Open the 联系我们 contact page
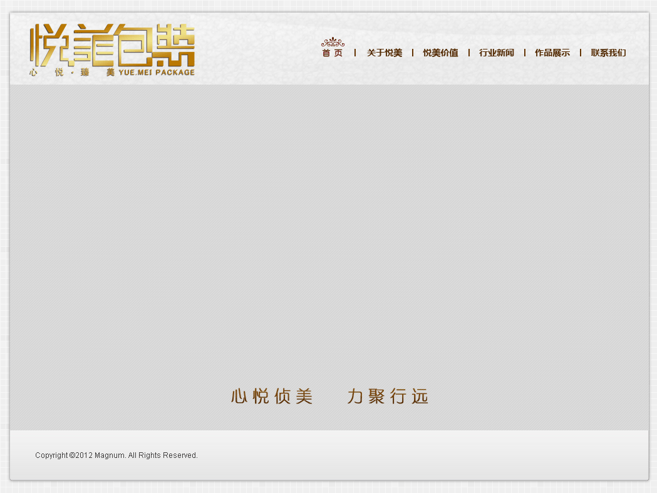Image resolution: width=657 pixels, height=493 pixels. tap(608, 53)
